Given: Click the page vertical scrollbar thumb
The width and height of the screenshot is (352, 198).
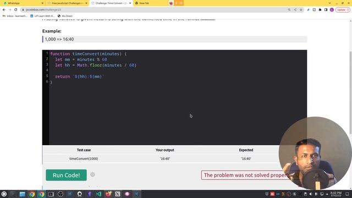Looking at the screenshot, I should 350,93.
